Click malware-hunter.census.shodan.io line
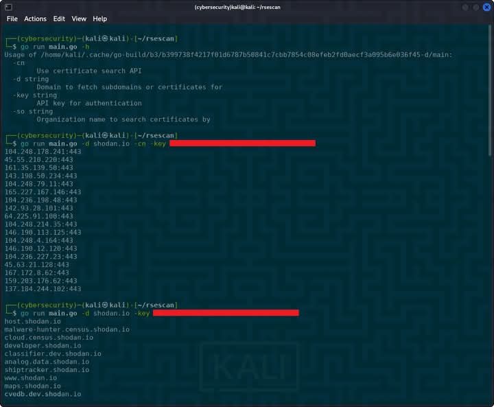This screenshot has width=494, height=407. click(67, 329)
